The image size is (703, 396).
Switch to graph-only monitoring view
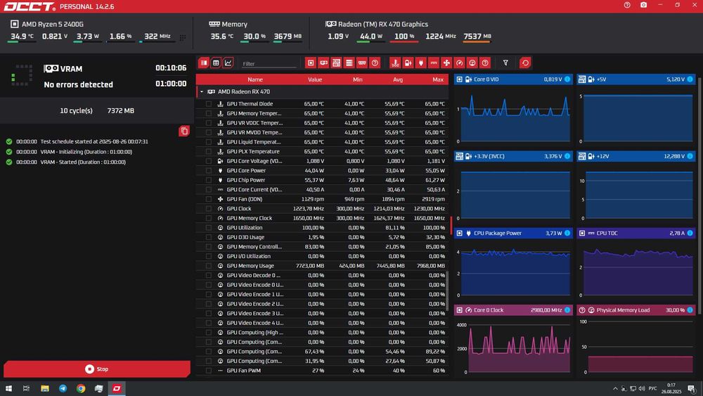click(228, 63)
